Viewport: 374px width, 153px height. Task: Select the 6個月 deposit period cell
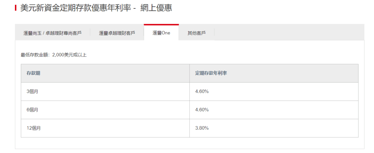pos(33,110)
